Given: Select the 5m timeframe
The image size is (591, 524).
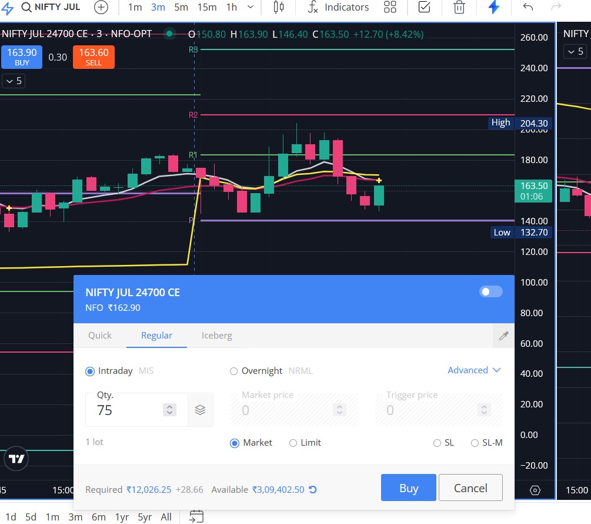Looking at the screenshot, I should click(181, 7).
